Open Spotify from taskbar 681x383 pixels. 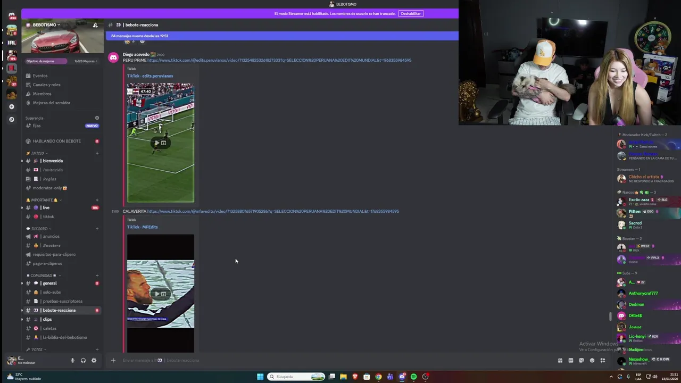[413, 377]
